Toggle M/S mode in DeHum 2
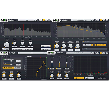The height and width of the screenshot is (99, 109). 46,46
